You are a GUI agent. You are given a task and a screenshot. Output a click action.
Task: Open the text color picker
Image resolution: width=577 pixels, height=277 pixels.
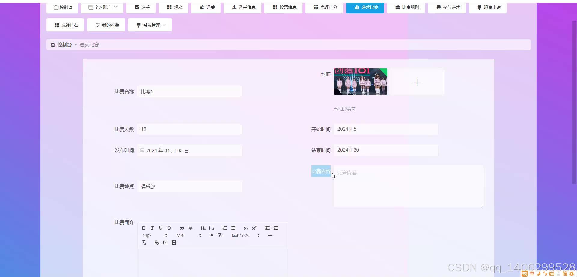tap(212, 235)
